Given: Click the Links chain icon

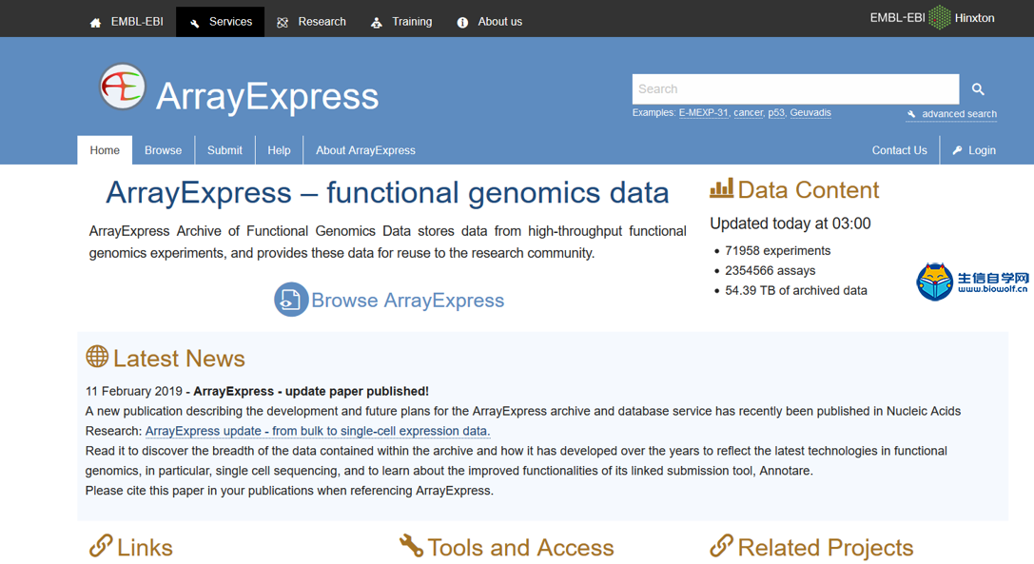Looking at the screenshot, I should pos(101,546).
